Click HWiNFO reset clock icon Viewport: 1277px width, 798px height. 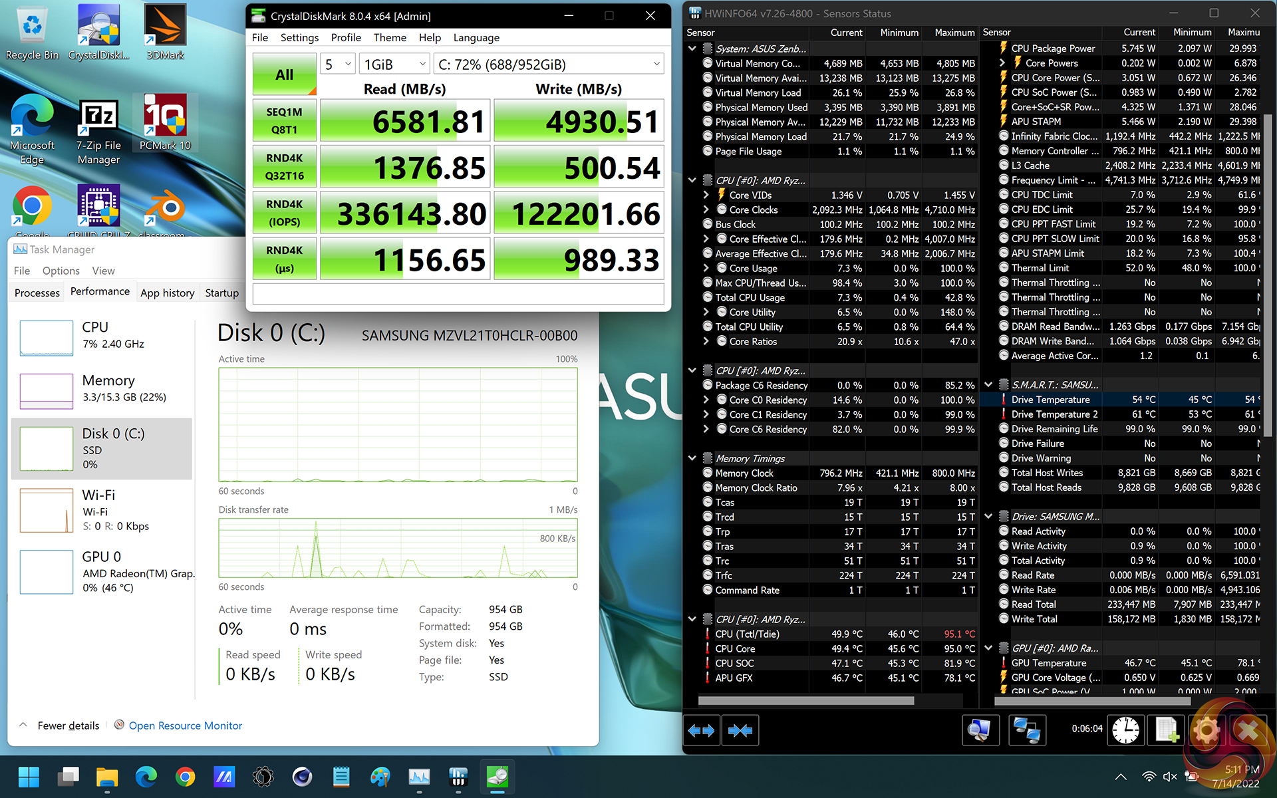point(1125,730)
